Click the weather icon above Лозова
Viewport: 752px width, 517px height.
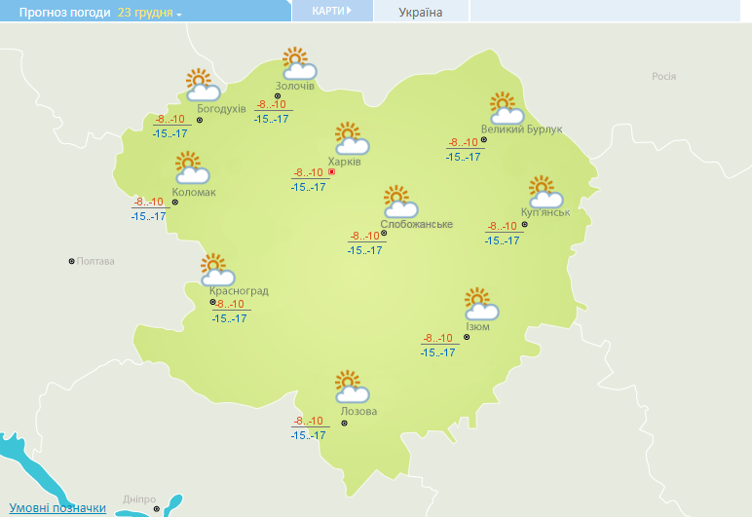(x=351, y=387)
